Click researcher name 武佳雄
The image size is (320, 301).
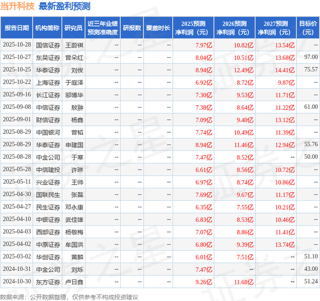[x=74, y=220]
